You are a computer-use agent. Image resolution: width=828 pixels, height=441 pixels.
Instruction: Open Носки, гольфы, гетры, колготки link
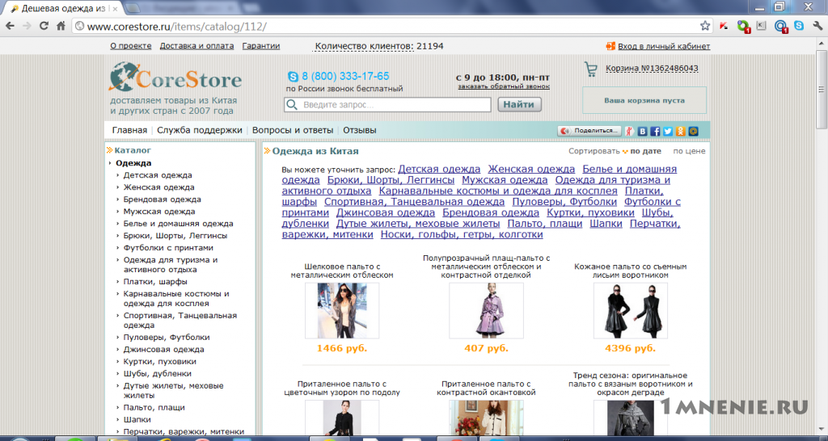click(462, 235)
